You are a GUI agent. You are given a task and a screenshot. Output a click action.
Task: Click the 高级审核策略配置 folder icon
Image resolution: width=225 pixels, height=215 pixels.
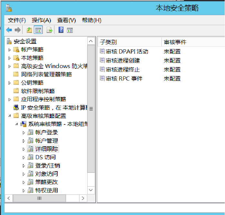16,116
